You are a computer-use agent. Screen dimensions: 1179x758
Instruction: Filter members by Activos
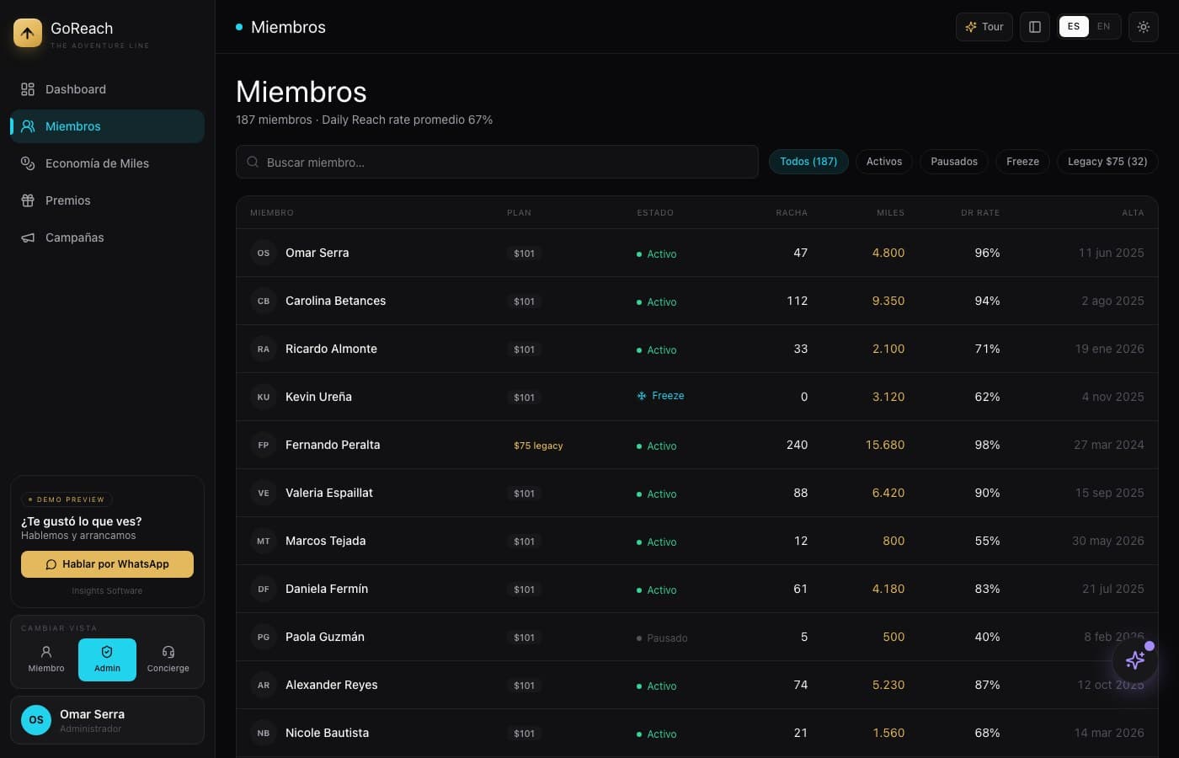(884, 162)
